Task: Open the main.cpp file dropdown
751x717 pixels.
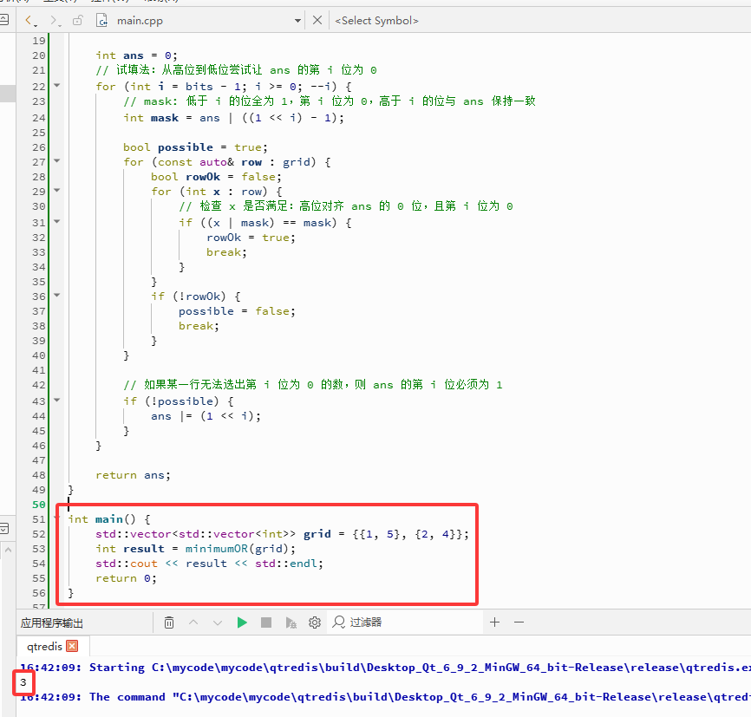Action: click(x=297, y=21)
